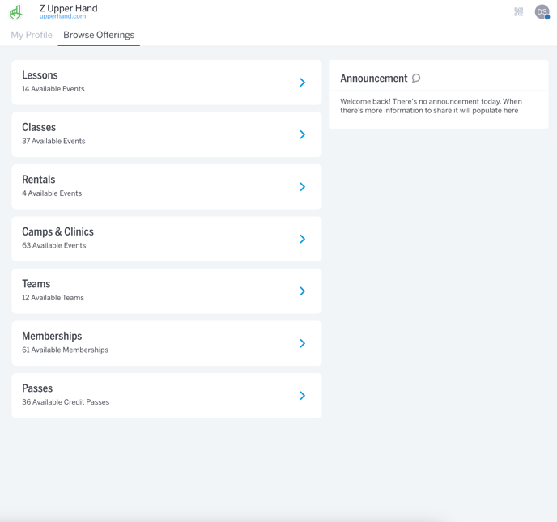This screenshot has width=557, height=522.
Task: Follow the upperhand.com link
Action: point(62,17)
